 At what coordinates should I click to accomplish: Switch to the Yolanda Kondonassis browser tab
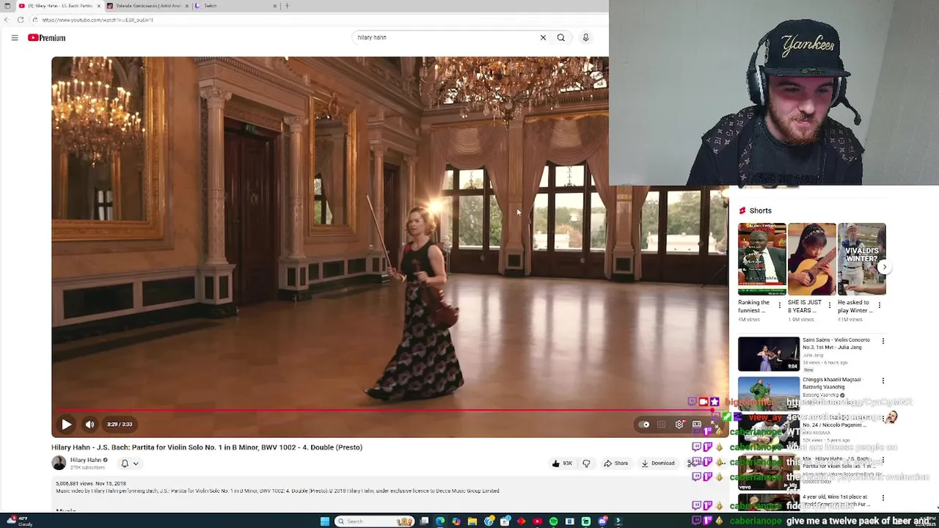point(147,6)
